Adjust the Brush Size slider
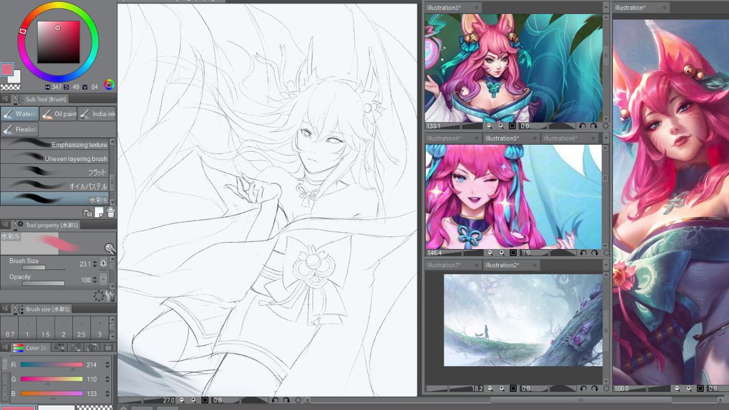 43,267
